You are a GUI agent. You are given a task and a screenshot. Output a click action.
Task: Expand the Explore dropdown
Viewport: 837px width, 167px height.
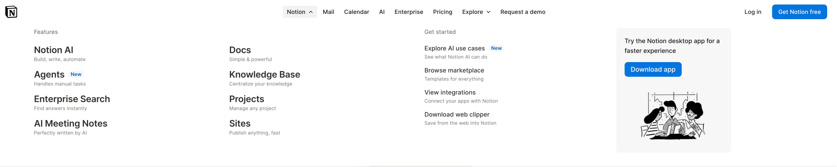coord(476,12)
